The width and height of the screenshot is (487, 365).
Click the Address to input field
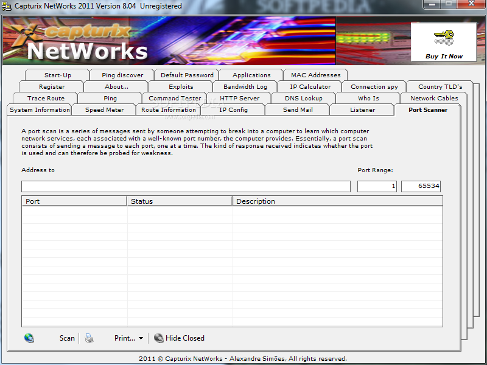pyautogui.click(x=186, y=186)
